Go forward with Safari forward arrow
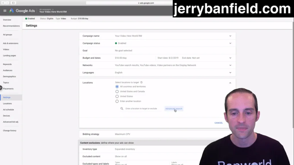This screenshot has width=294, height=165. [x=7, y=3]
